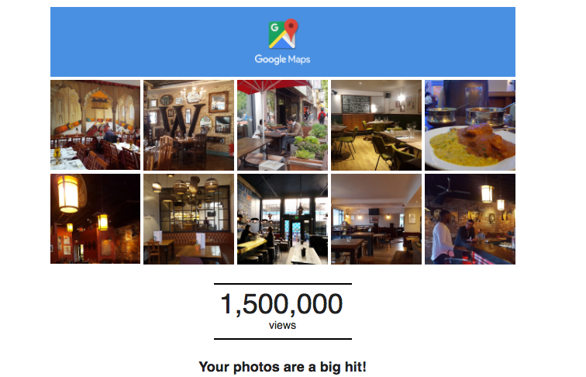Image resolution: width=586 pixels, height=377 pixels.
Task: Open the photo with large W letter wall
Action: 188,125
